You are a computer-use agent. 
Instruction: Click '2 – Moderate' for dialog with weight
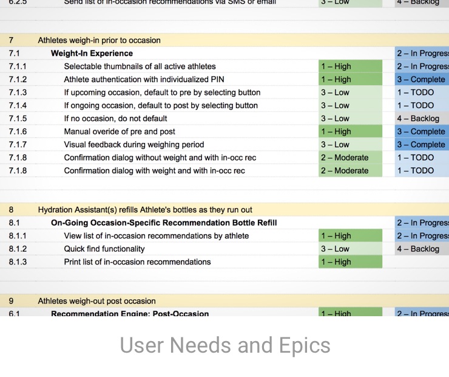(350, 171)
